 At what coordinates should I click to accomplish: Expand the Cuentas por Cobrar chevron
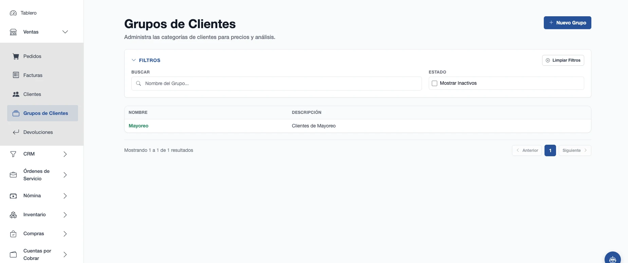pyautogui.click(x=65, y=255)
